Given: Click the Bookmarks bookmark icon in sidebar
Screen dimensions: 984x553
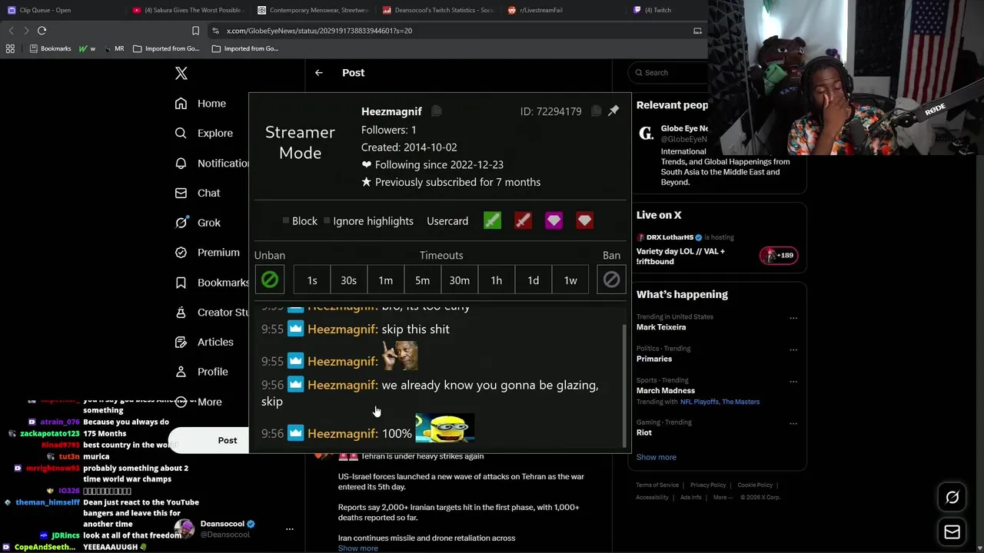Looking at the screenshot, I should click(181, 283).
